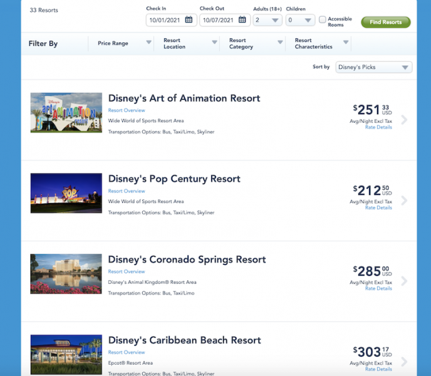
Task: Expand the Resort Location filter
Action: [190, 43]
